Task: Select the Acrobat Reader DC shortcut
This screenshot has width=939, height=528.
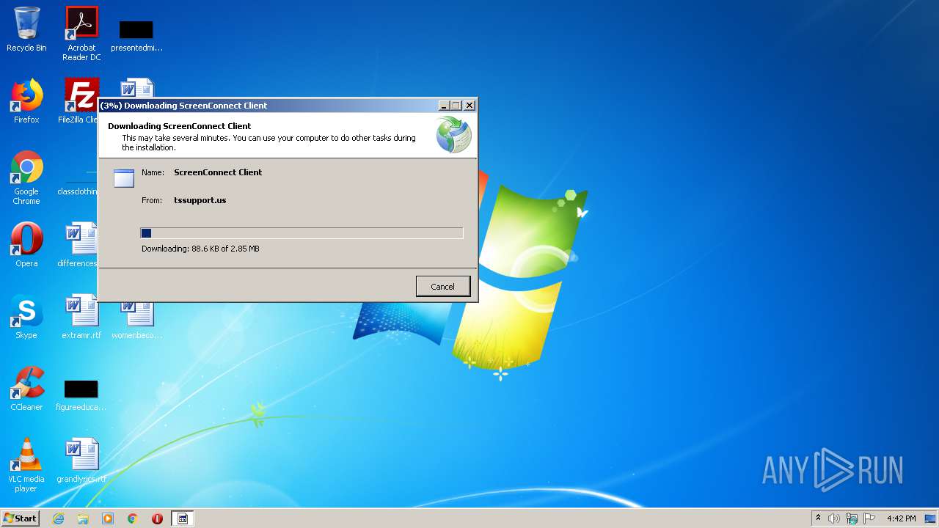Action: click(x=81, y=34)
